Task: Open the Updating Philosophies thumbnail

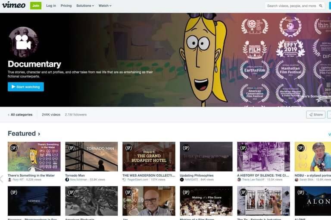Action: [x=206, y=156]
